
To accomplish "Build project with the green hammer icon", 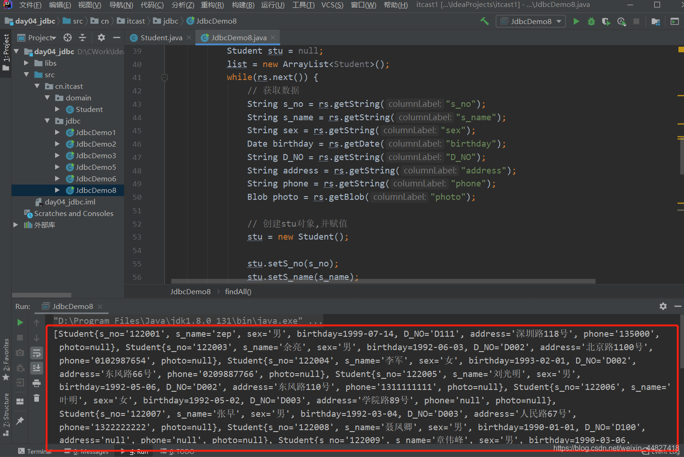I will (484, 21).
